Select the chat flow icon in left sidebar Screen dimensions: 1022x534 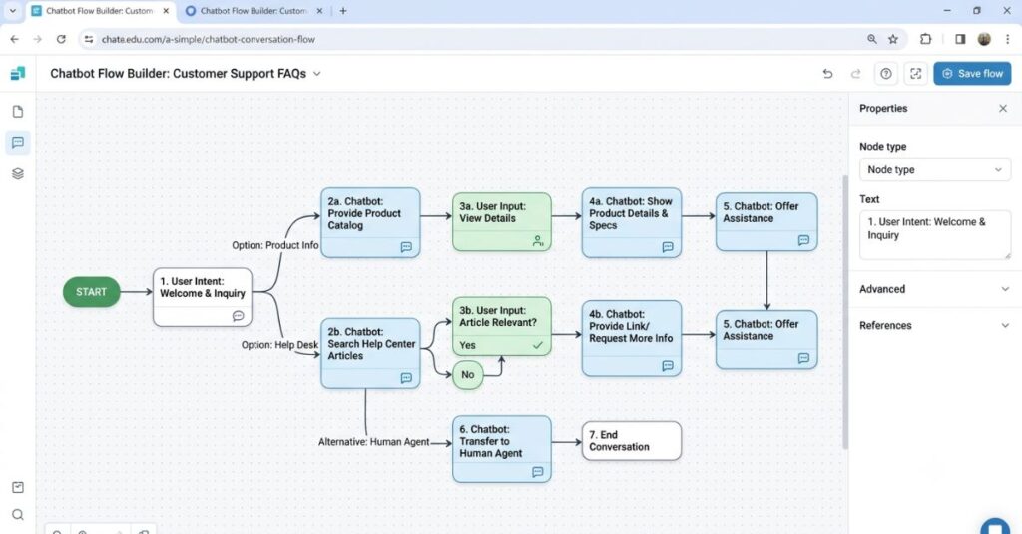pyautogui.click(x=18, y=142)
